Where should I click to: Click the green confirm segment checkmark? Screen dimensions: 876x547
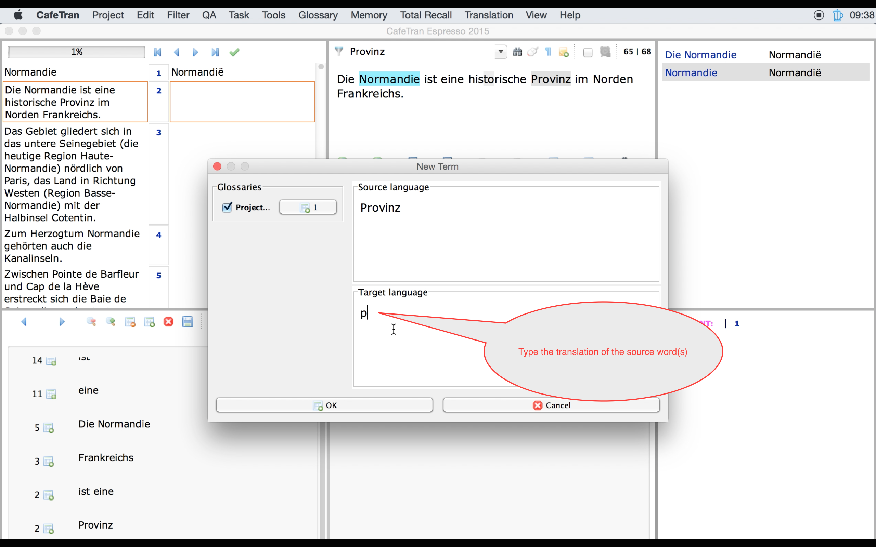[234, 52]
